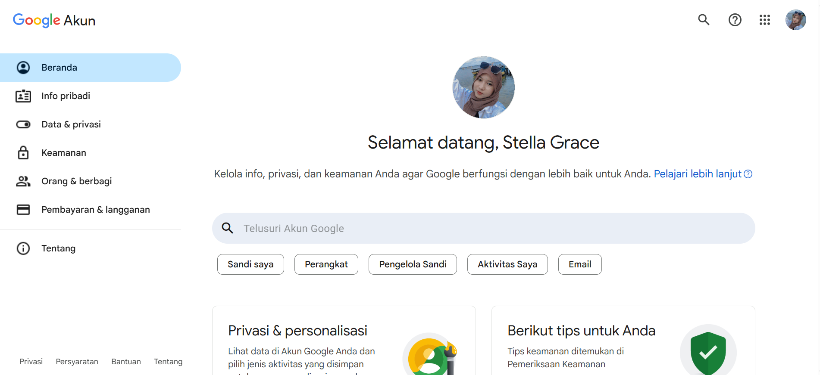Click the large profile photo
Viewport: 820px width, 375px height.
[483, 87]
